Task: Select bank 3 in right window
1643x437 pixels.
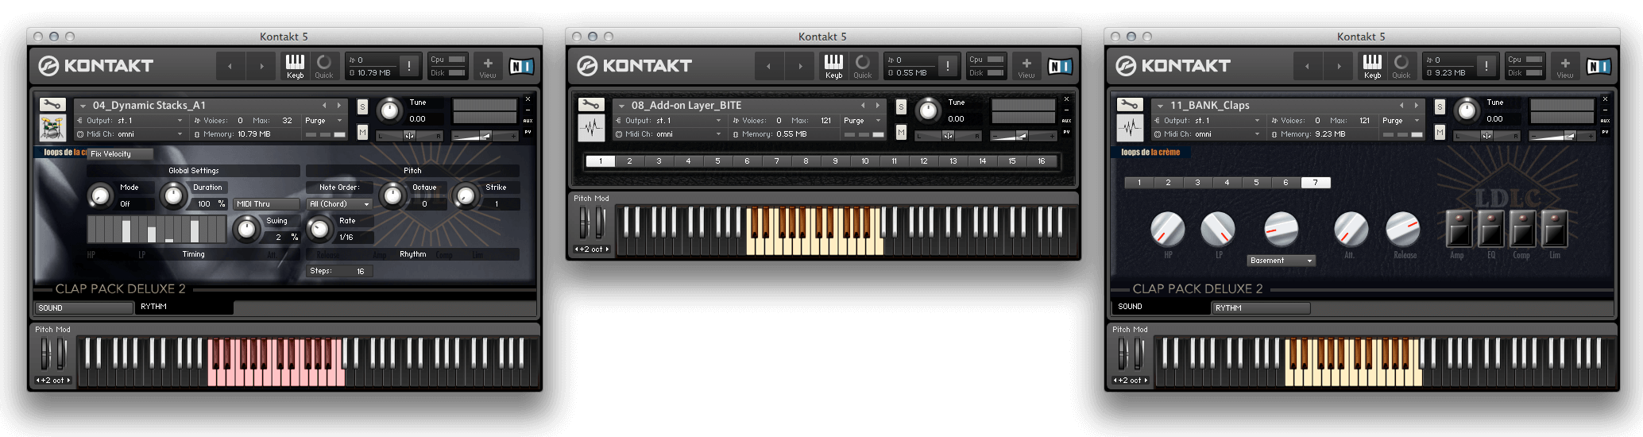Action: pos(1197,183)
